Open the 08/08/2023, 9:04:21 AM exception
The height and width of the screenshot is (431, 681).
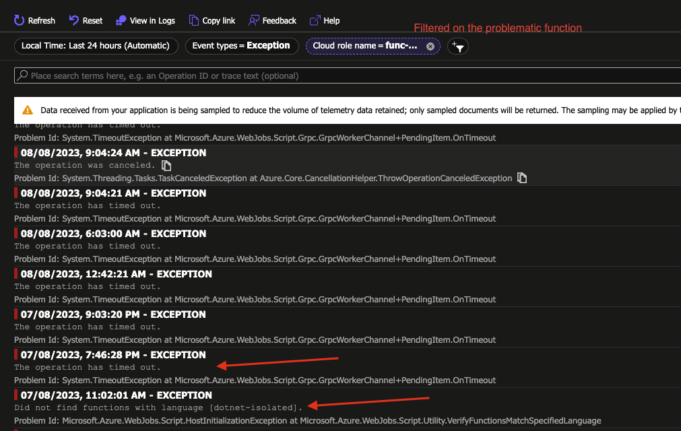tap(113, 193)
